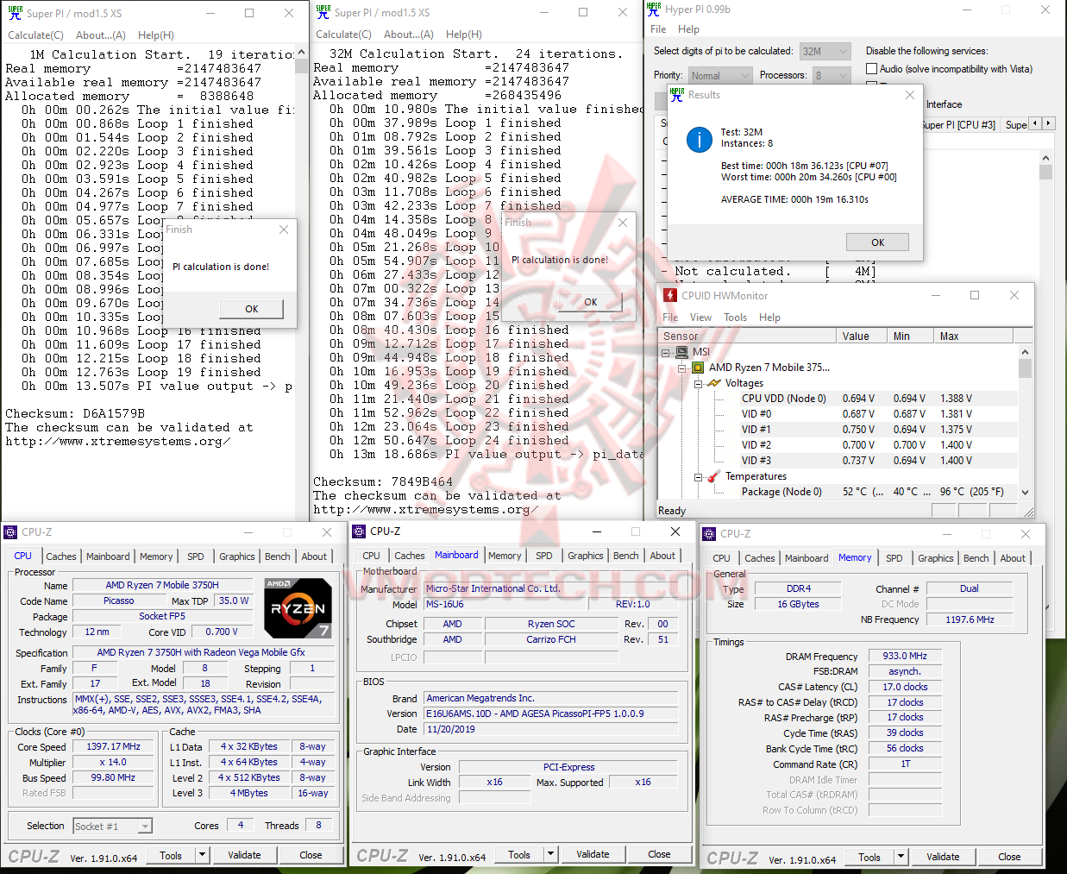Click the CPU-Z title icon of the Memory window

tap(709, 534)
